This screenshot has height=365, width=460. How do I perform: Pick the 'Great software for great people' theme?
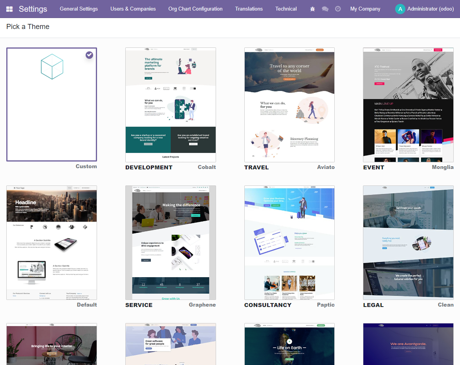[x=171, y=344]
